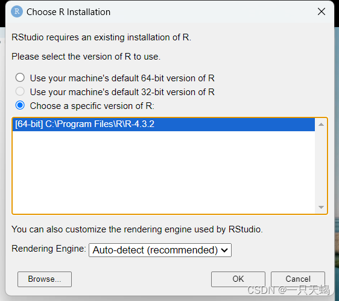Click the Browse... button

pyautogui.click(x=45, y=279)
